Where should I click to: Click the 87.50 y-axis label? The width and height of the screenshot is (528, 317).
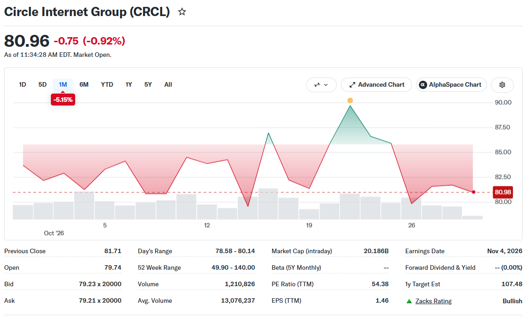[x=502, y=128]
